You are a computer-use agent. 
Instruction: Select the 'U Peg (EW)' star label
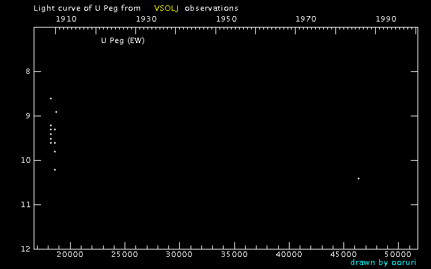coord(123,40)
